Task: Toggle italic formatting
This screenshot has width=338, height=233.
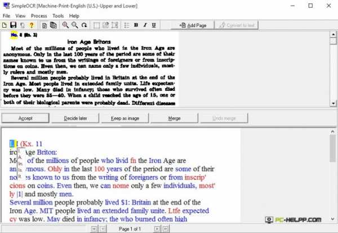Action: [x=145, y=25]
